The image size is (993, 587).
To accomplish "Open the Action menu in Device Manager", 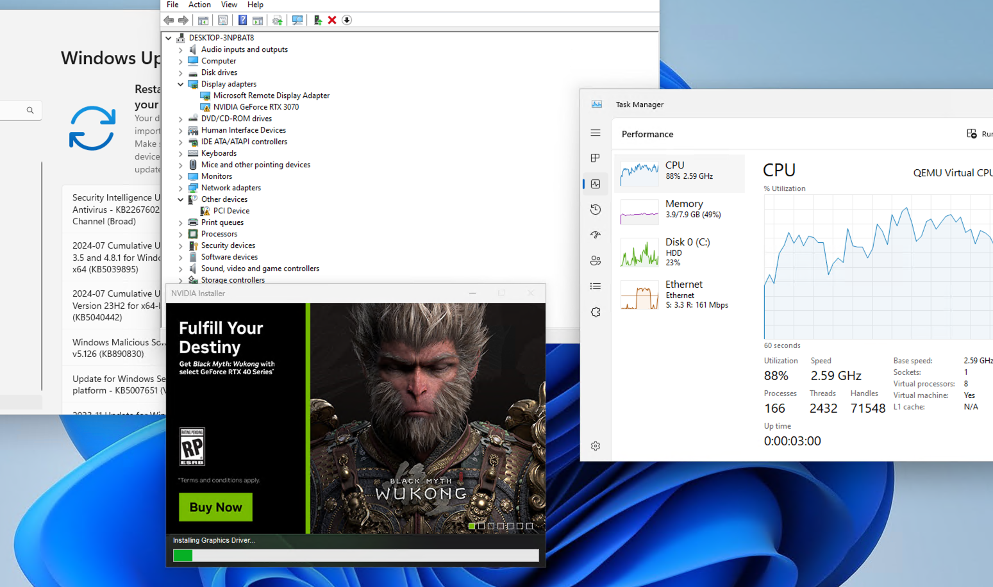I will pos(199,4).
